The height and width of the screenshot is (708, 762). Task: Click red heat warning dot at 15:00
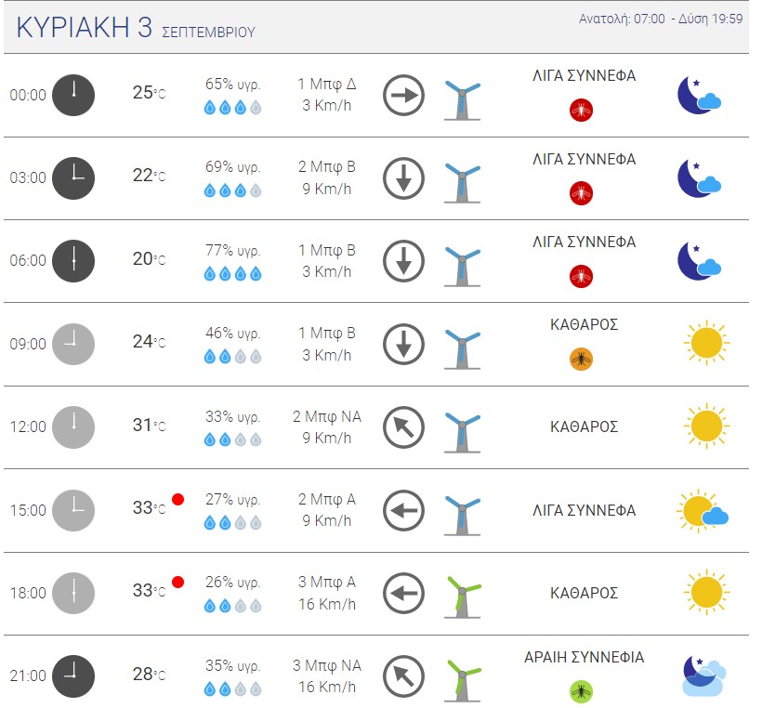coord(177,499)
